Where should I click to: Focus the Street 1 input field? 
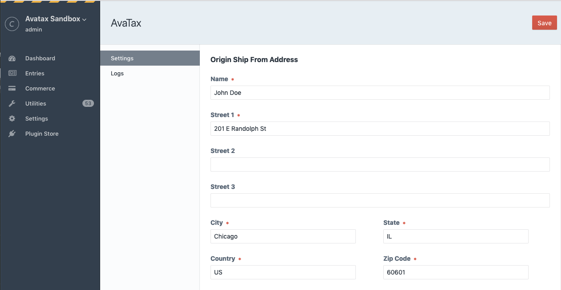[380, 129]
